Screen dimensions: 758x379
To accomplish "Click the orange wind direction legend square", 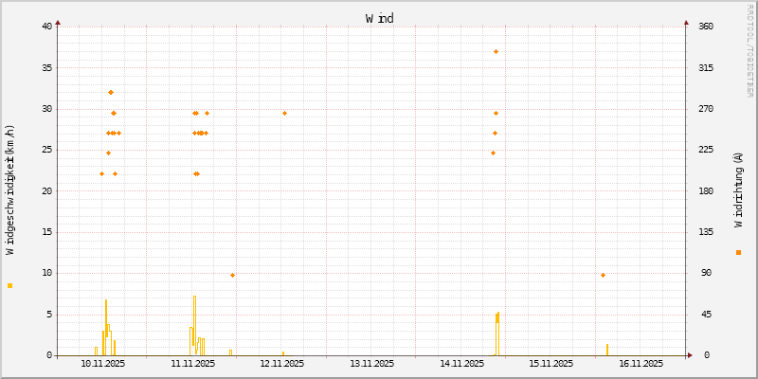I will point(738,252).
